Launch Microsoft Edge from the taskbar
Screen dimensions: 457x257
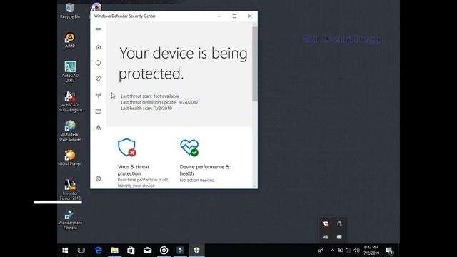pos(99,251)
